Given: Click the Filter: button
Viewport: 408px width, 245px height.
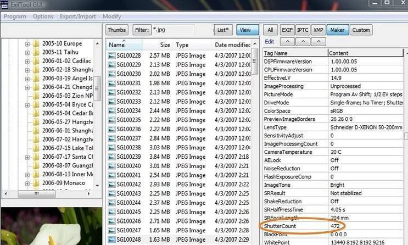Looking at the screenshot, I should tap(142, 30).
